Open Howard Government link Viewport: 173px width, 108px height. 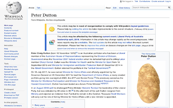point(41,84)
